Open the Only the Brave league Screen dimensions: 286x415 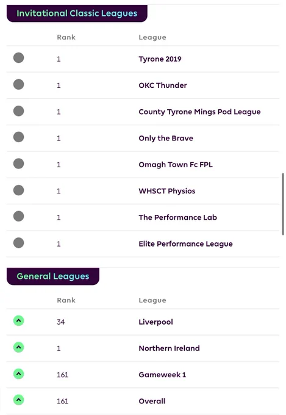pyautogui.click(x=166, y=138)
